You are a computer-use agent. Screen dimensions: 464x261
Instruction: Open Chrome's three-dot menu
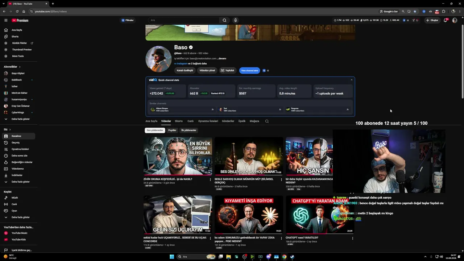(x=460, y=11)
